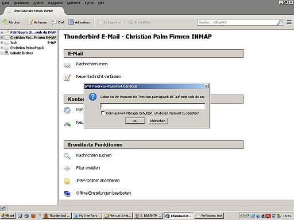Open the Bearbeiten menu
294x220 pixels.
pos(21,3)
